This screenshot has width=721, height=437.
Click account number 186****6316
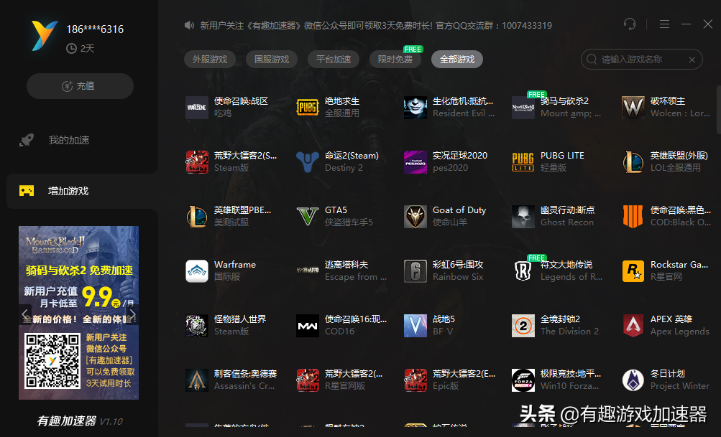tap(95, 29)
